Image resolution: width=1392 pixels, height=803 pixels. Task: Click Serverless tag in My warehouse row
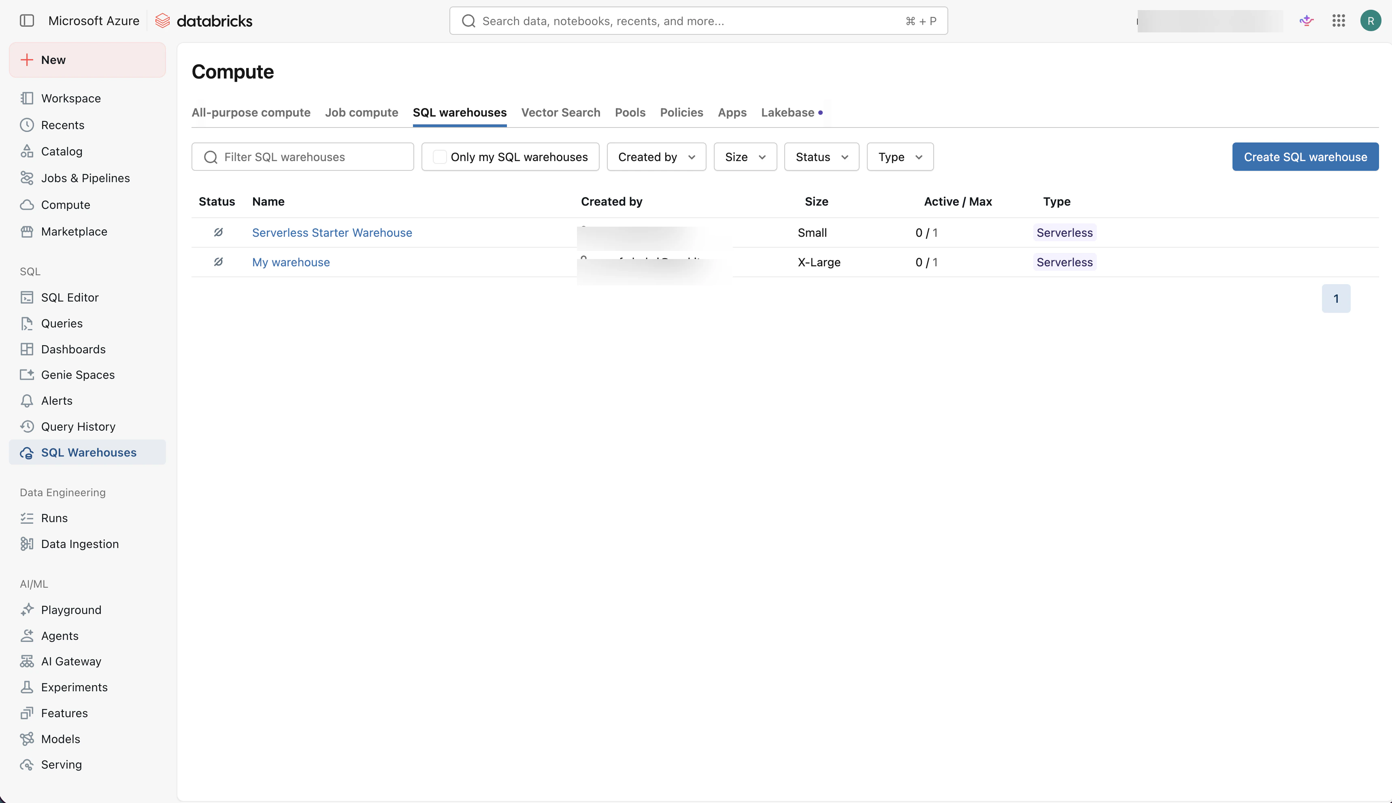pyautogui.click(x=1064, y=263)
